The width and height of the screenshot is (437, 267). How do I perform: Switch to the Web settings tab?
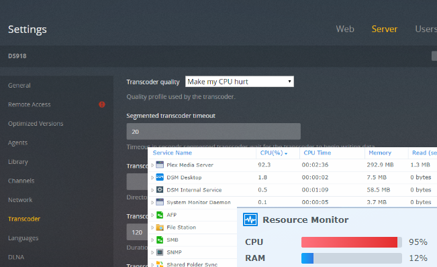pos(345,29)
